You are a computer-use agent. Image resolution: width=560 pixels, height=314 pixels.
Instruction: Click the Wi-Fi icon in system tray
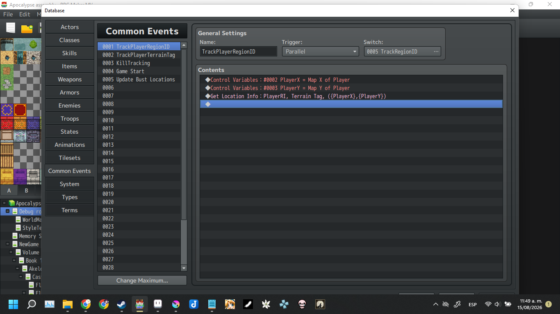pos(488,304)
